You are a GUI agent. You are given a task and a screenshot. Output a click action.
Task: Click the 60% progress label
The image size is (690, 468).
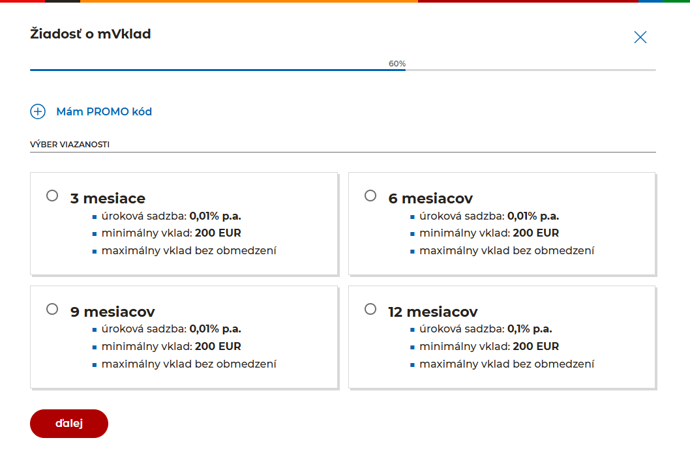point(397,64)
